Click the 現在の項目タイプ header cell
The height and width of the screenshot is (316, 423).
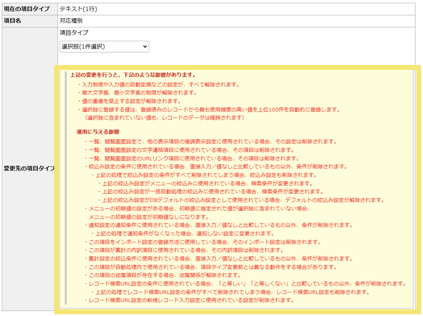(27, 9)
